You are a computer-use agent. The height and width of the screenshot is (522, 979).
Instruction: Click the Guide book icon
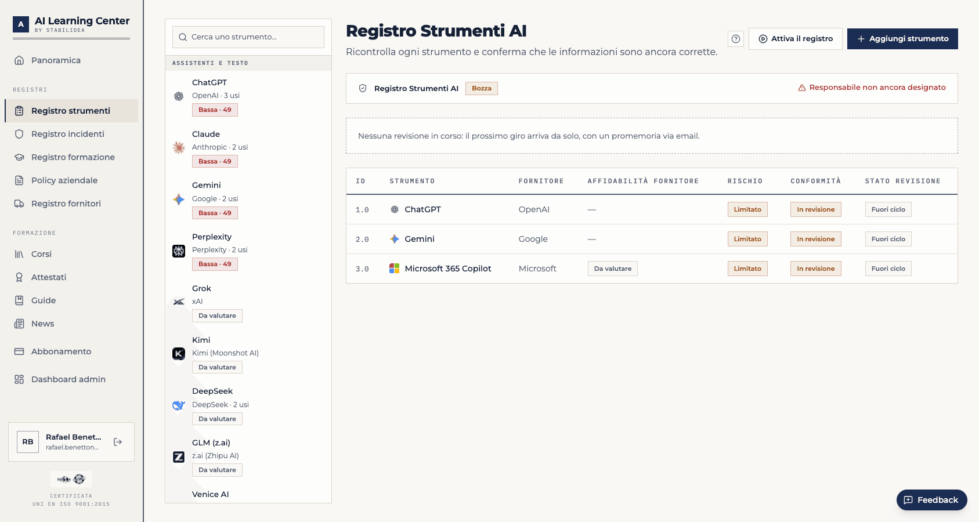pos(19,300)
